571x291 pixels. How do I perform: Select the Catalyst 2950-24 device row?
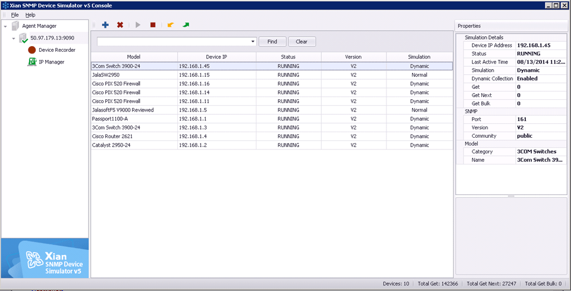click(272, 145)
